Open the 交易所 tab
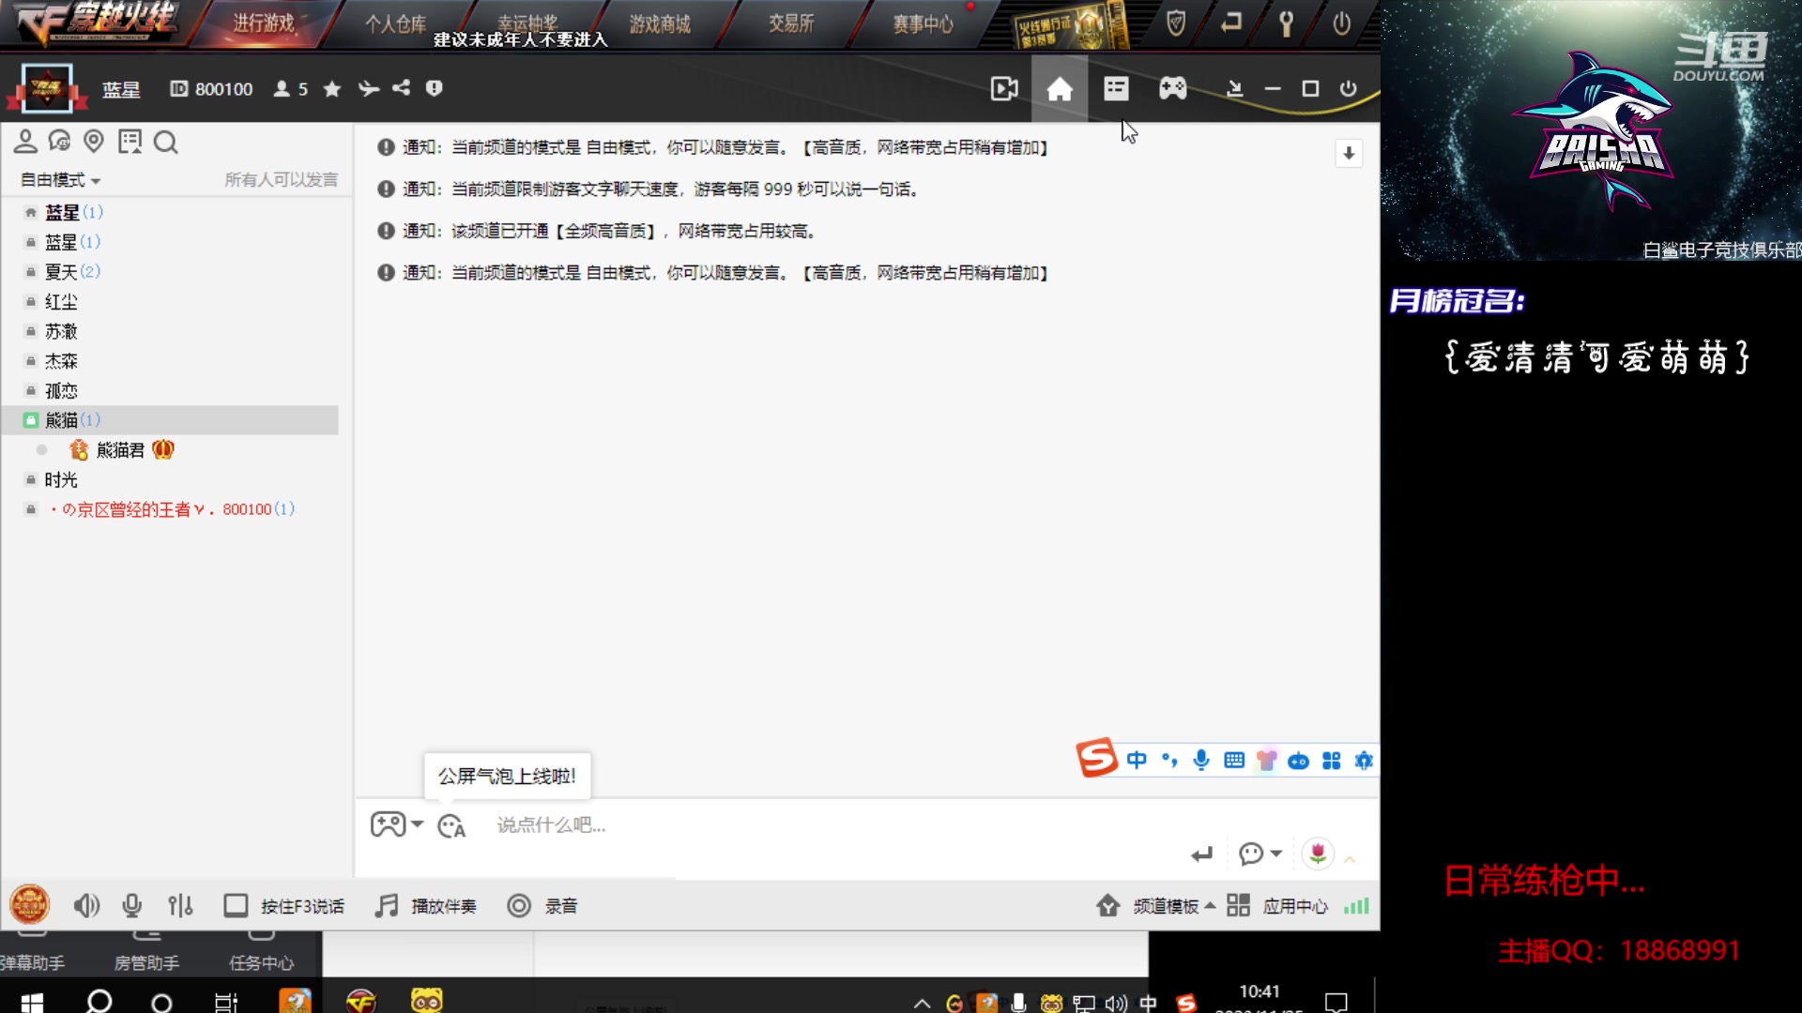 point(791,23)
